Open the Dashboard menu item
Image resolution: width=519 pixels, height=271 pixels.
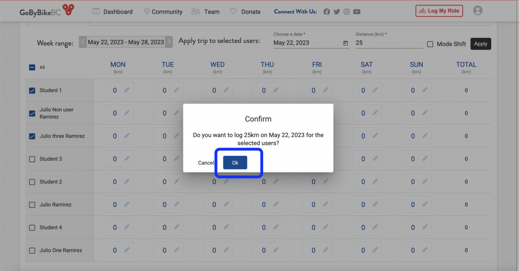coord(113,12)
